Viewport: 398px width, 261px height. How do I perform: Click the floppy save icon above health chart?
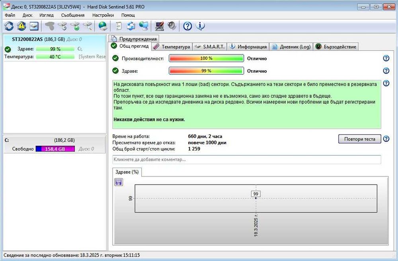pyautogui.click(x=119, y=182)
